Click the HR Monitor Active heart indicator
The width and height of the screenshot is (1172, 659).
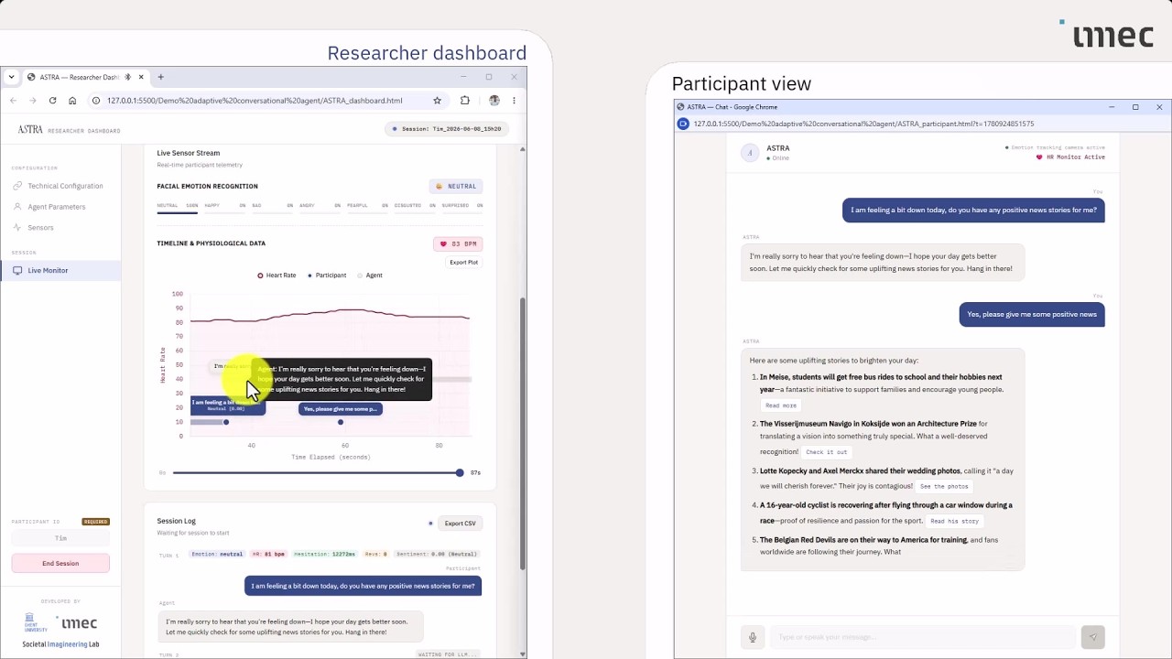click(1039, 157)
